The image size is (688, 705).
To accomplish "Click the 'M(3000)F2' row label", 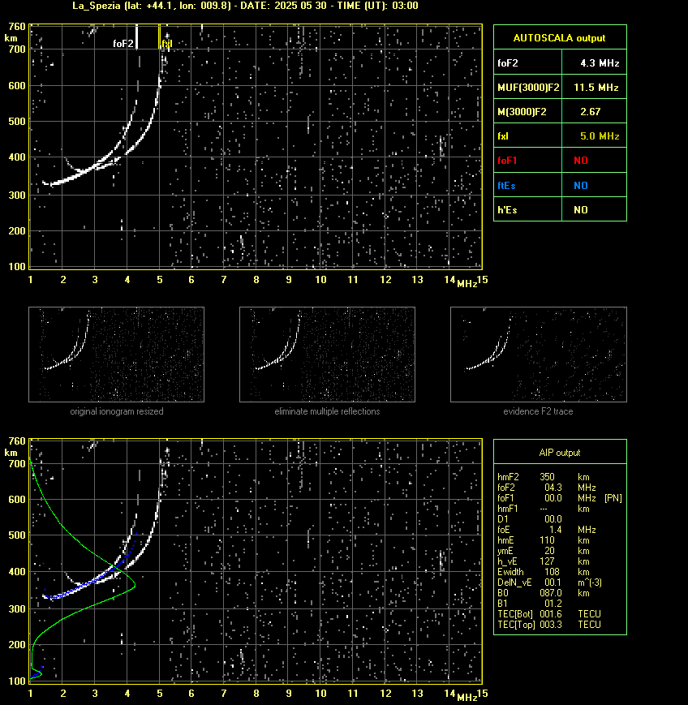I will click(522, 111).
